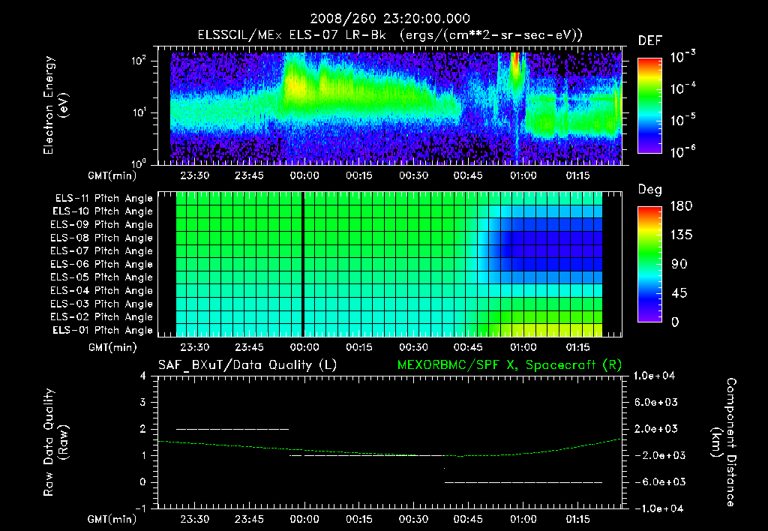
Task: Click the 'Raw Data Quality (Raw)' axis label
Action: (x=55, y=442)
